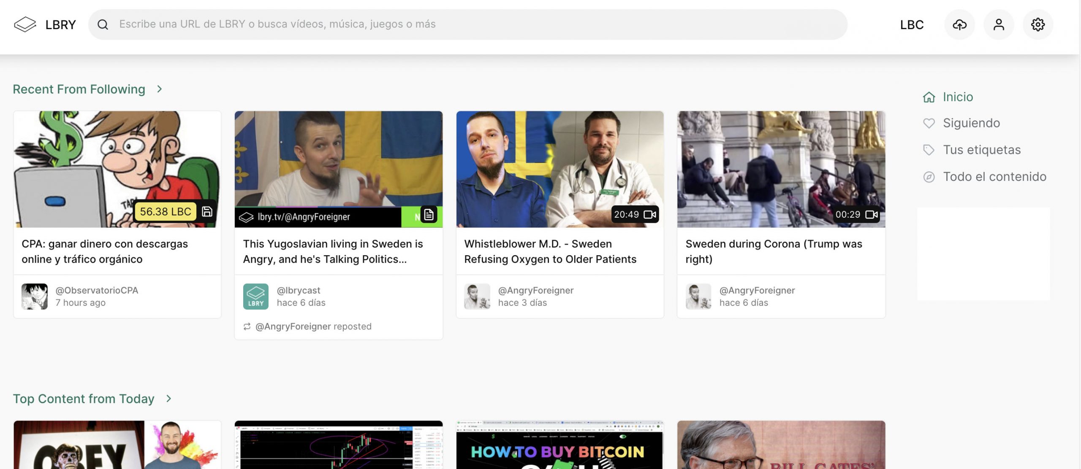The image size is (1081, 469).
Task: Click the @ObservatorioCPA channel avatar
Action: (35, 296)
